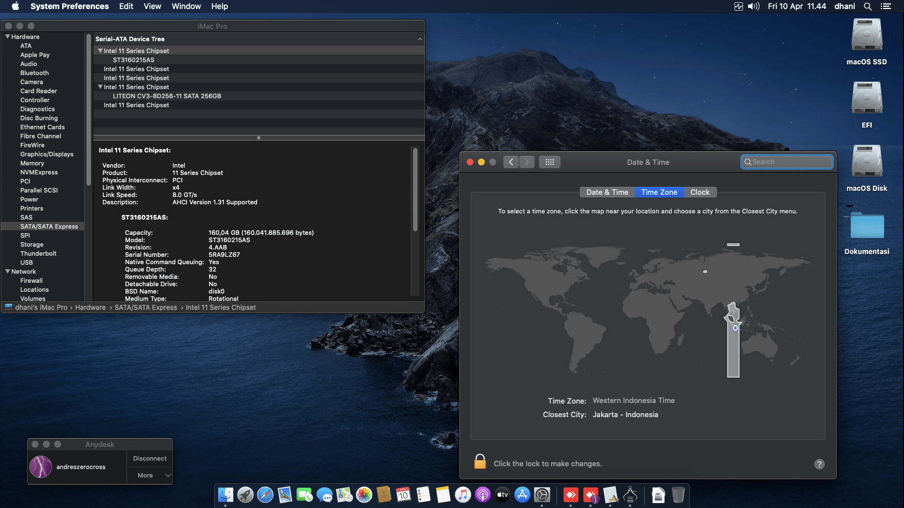Viewport: 904px width, 508px height.
Task: Click the user name dhani in menu bar
Action: [x=845, y=6]
